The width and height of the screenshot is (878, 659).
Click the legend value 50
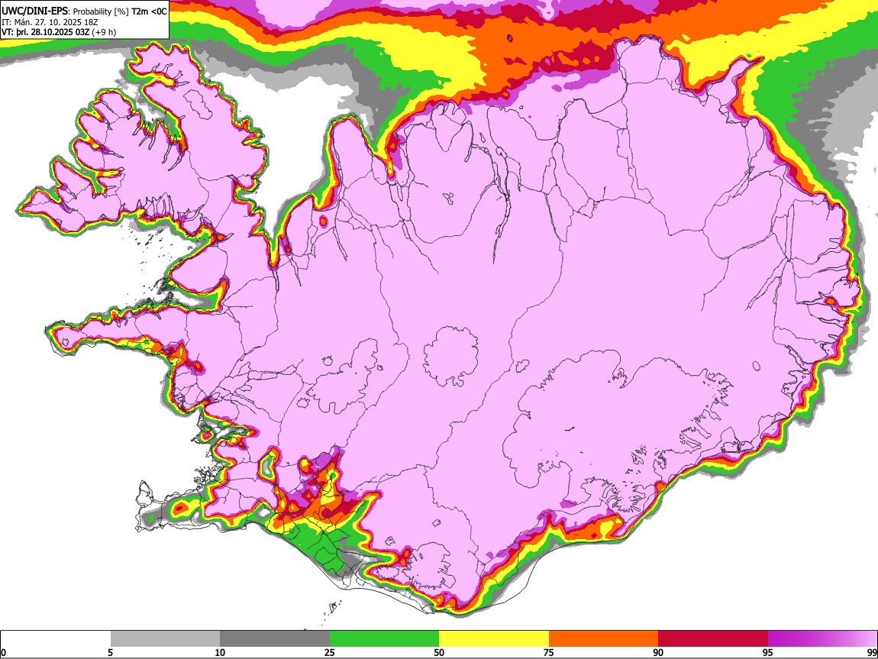tap(439, 652)
